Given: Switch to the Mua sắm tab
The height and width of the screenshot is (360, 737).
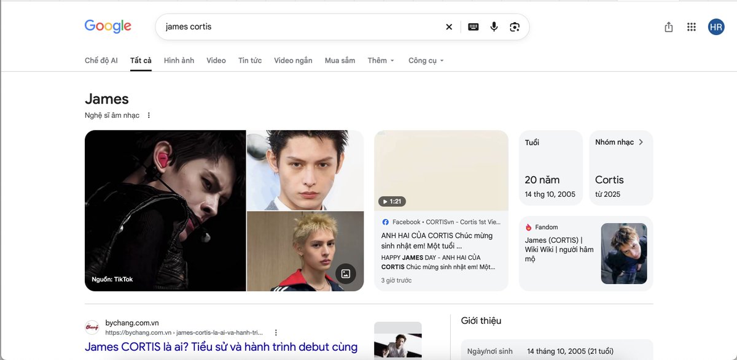Looking at the screenshot, I should click(x=340, y=61).
